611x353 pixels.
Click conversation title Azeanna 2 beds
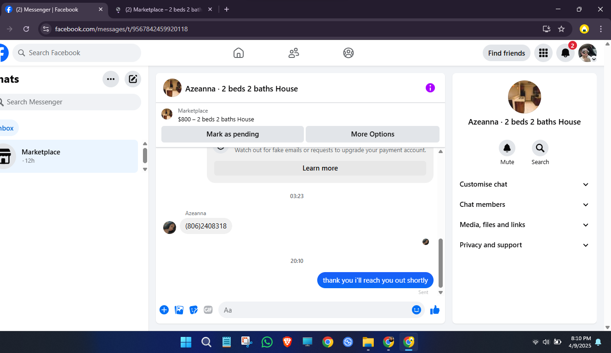click(x=241, y=89)
